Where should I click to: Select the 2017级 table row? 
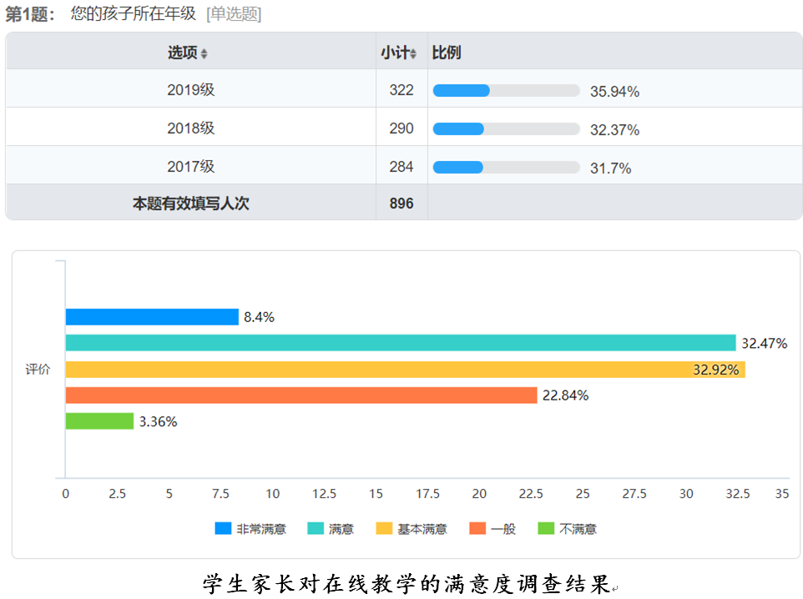coord(191,167)
